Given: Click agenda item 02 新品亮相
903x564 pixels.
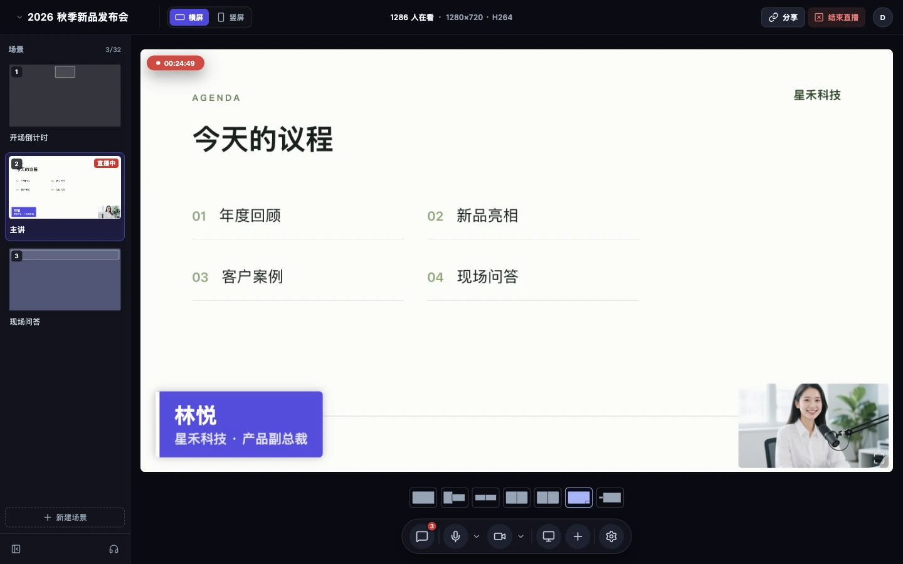Looking at the screenshot, I should tap(473, 216).
